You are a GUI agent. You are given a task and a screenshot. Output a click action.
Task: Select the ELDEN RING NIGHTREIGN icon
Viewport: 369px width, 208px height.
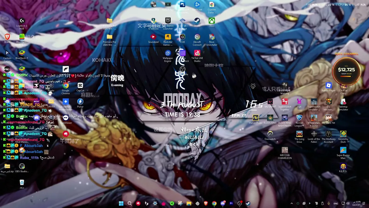point(285,121)
